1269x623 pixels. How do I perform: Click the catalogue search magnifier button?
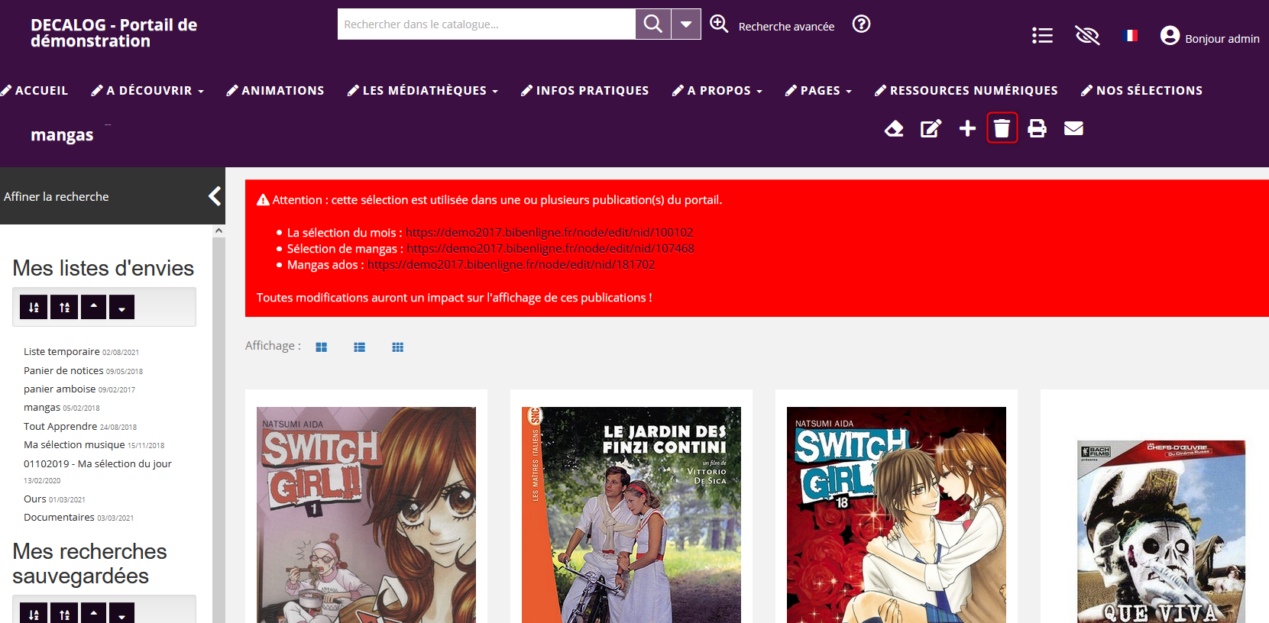click(653, 24)
